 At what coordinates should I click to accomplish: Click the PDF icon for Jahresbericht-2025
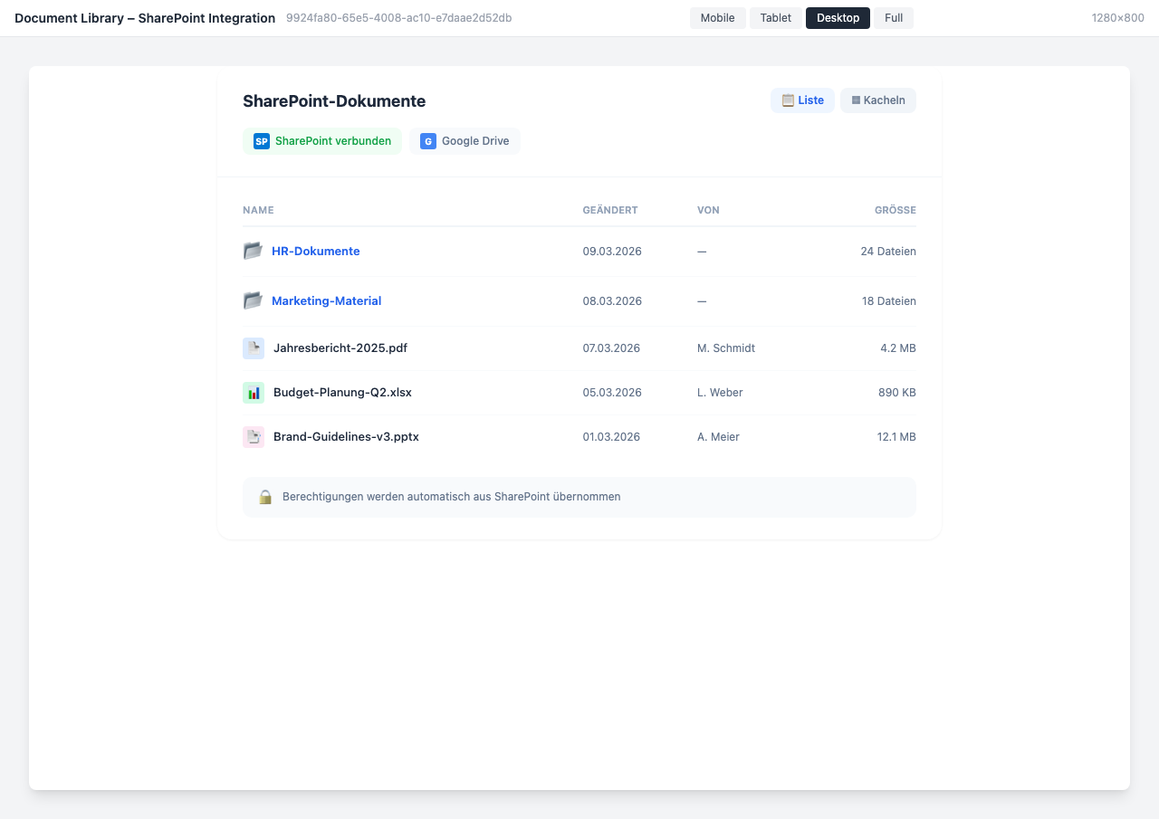tap(253, 348)
